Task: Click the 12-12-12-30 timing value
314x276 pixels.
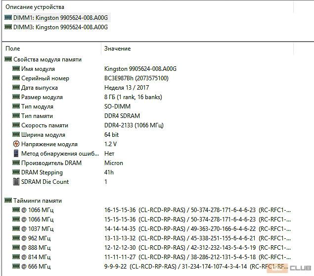Action: coord(120,248)
